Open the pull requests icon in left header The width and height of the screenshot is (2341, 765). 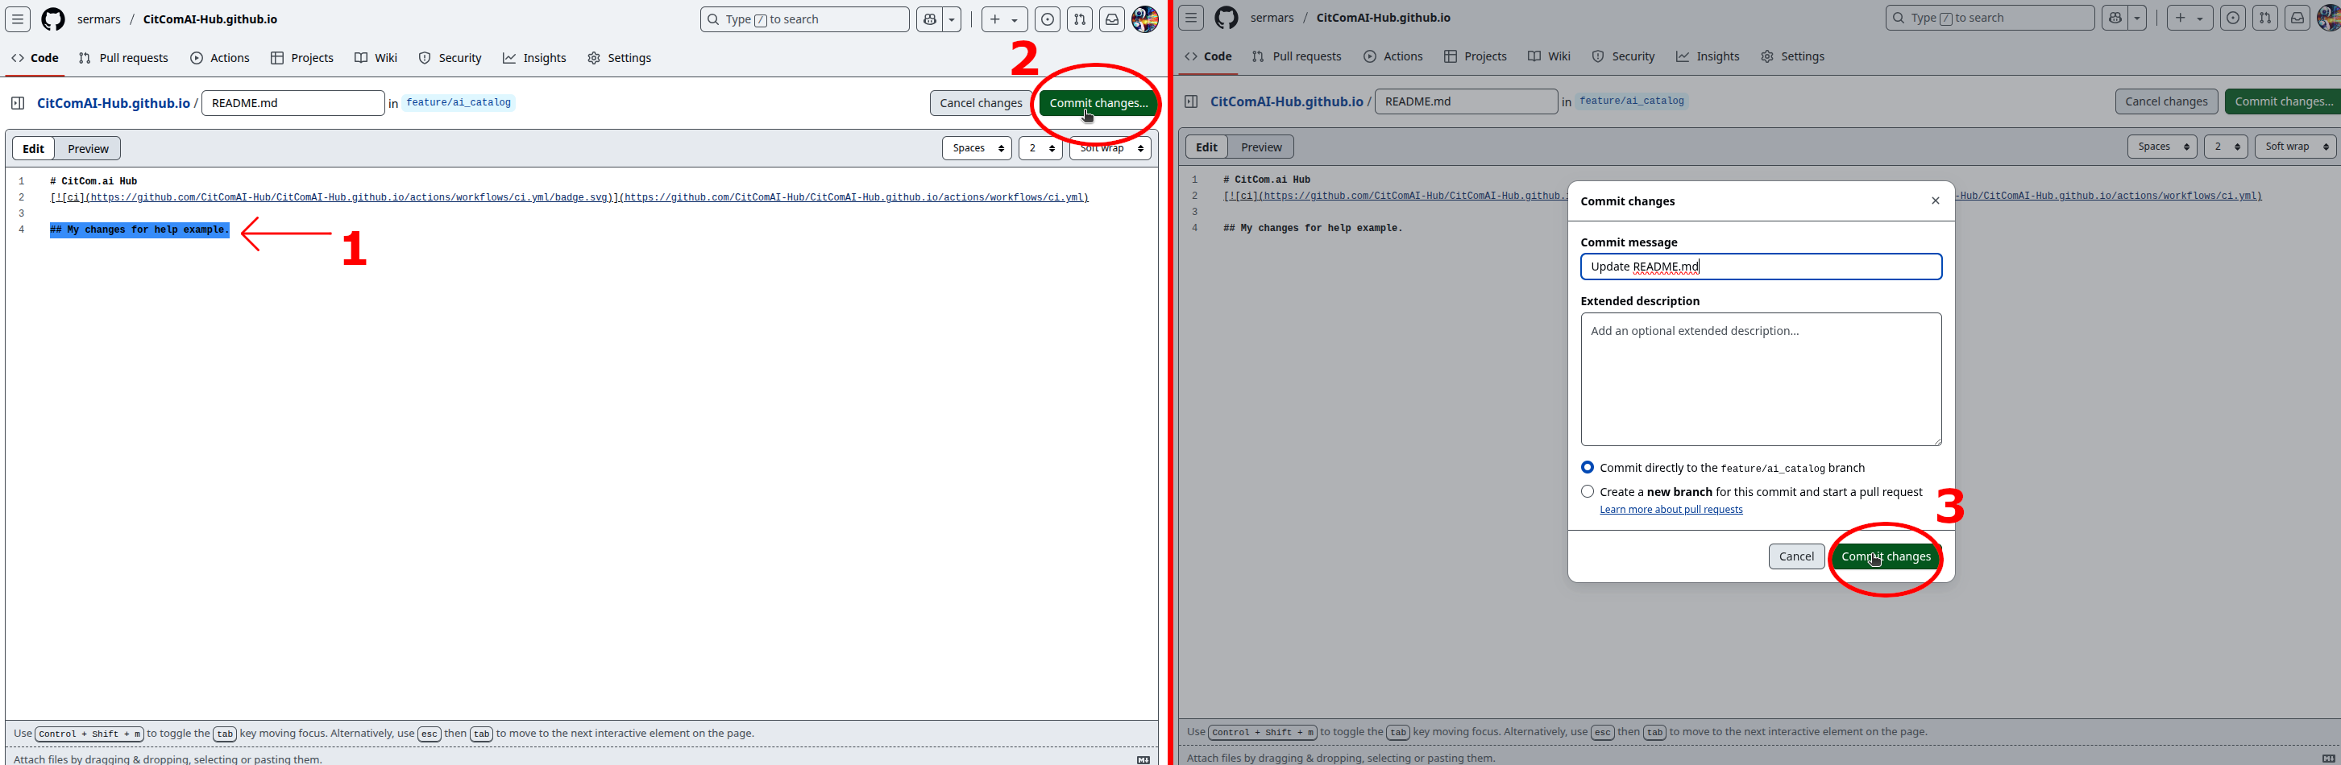click(1080, 19)
